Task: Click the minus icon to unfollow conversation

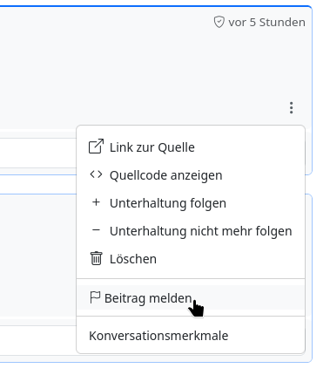Action: [x=96, y=230]
